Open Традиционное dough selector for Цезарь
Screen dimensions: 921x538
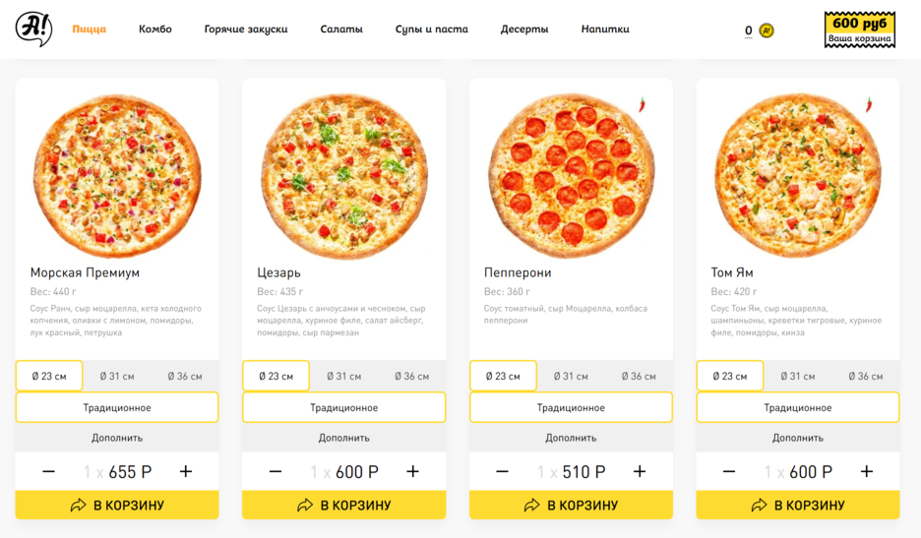pyautogui.click(x=343, y=407)
